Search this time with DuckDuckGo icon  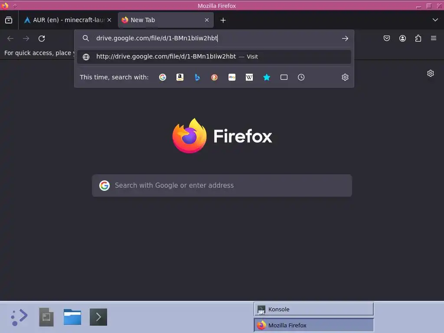click(x=214, y=77)
